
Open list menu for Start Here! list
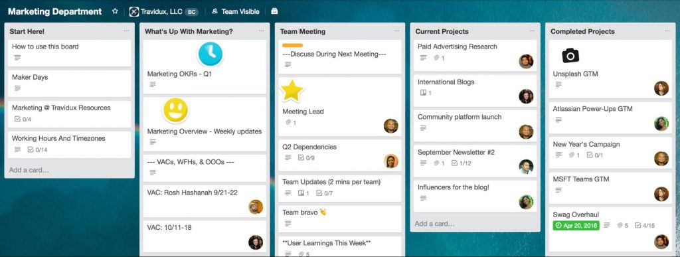coord(126,31)
